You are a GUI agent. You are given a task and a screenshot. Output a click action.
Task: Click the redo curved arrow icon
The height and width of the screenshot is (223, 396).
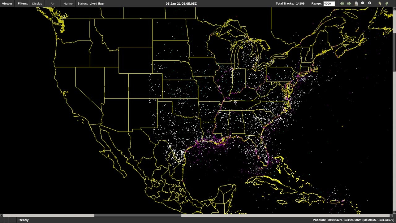pos(387,3)
